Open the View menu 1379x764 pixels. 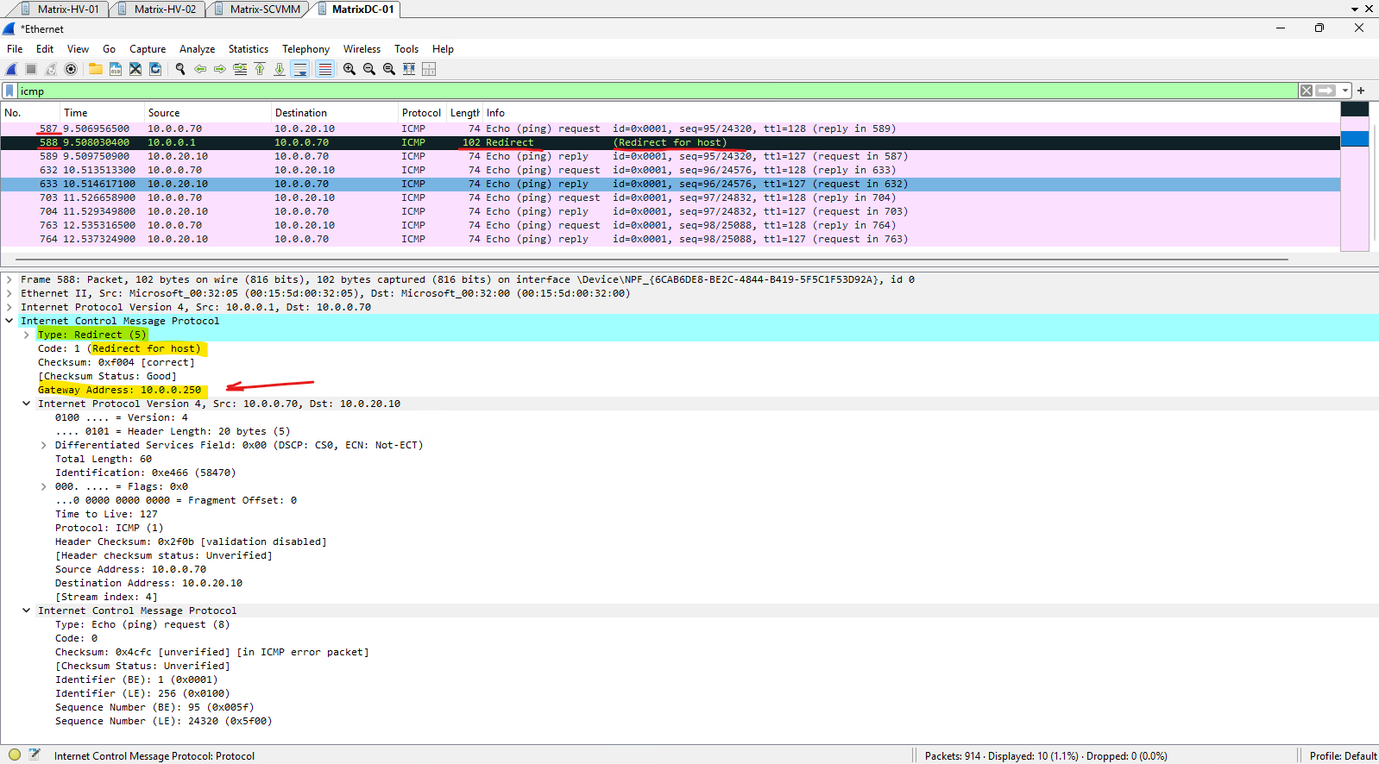click(78, 49)
